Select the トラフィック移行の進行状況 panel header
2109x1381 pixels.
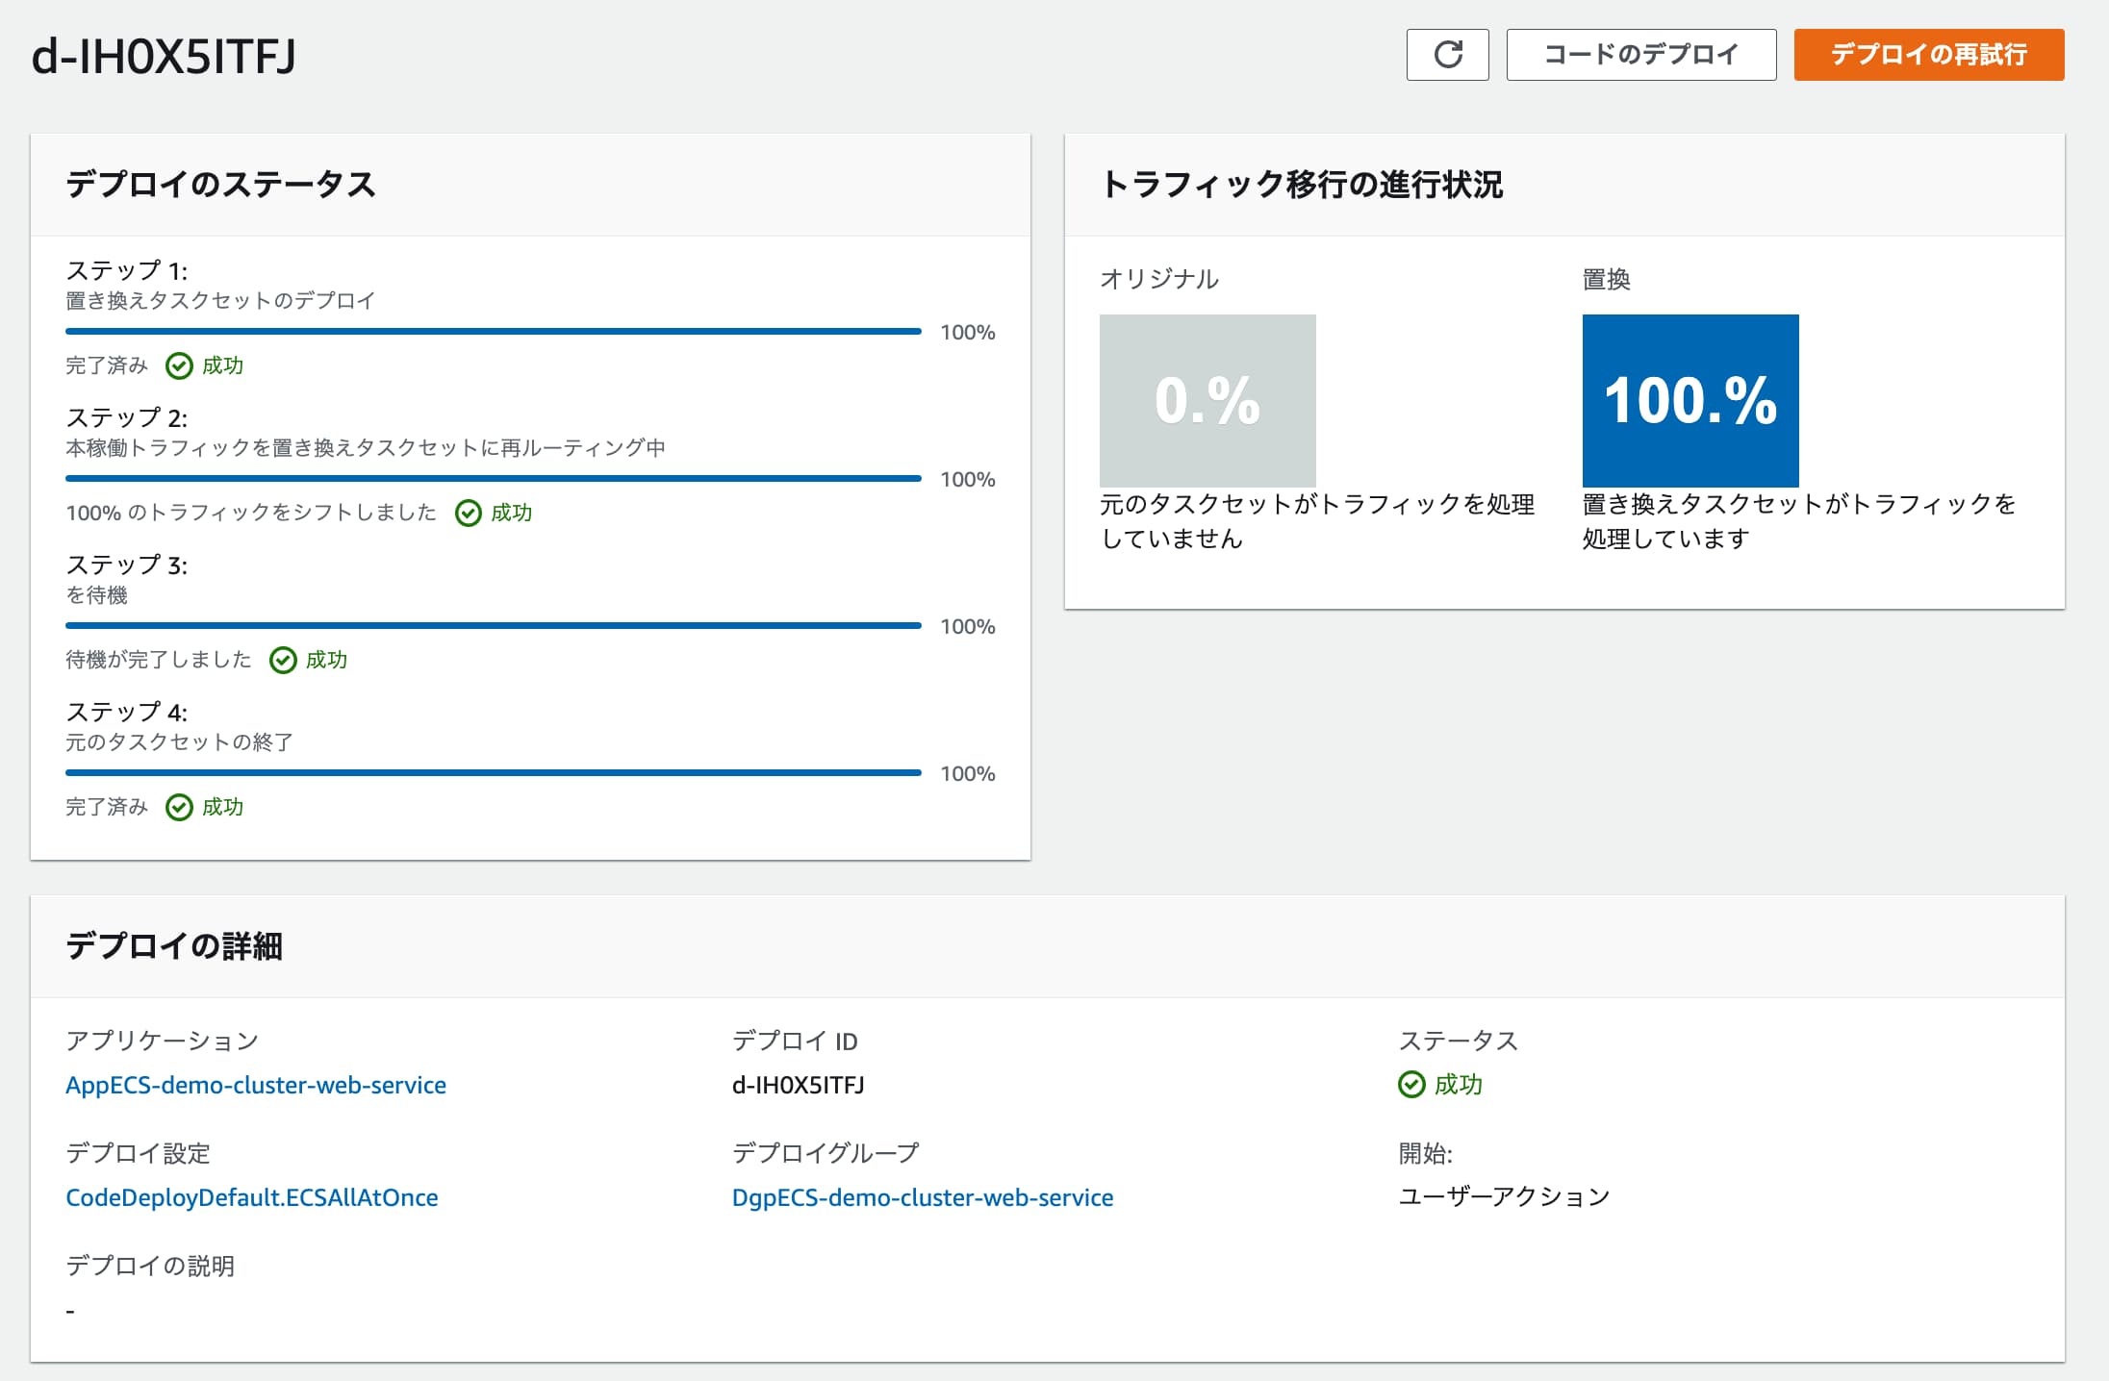(x=1305, y=185)
